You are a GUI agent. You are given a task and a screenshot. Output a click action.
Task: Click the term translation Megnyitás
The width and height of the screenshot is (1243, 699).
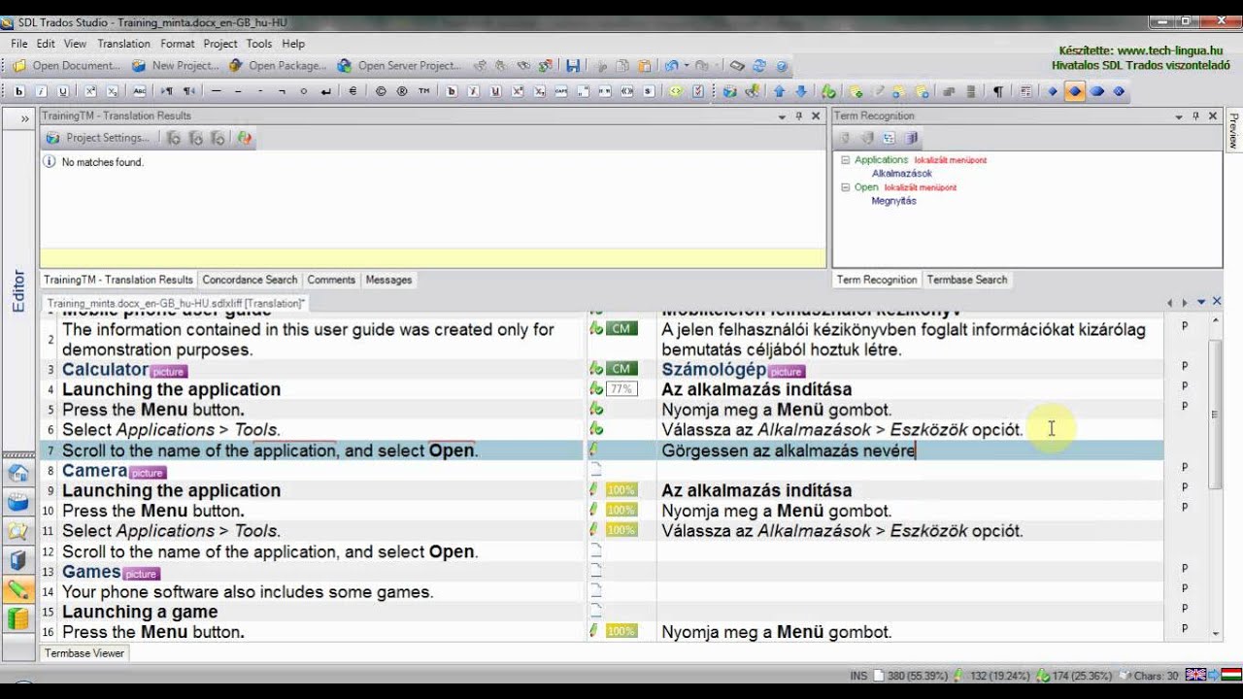coord(893,201)
